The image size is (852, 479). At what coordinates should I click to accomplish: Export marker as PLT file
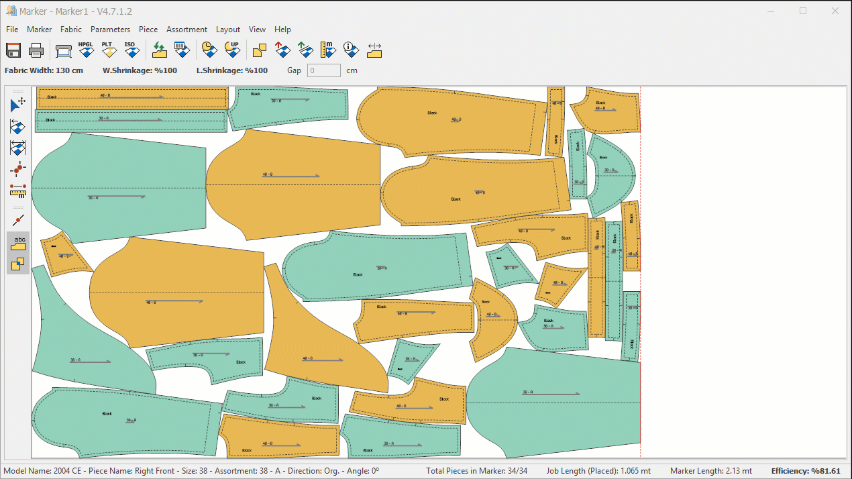107,50
